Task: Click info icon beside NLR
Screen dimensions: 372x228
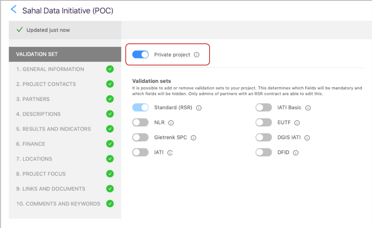Action: (171, 123)
